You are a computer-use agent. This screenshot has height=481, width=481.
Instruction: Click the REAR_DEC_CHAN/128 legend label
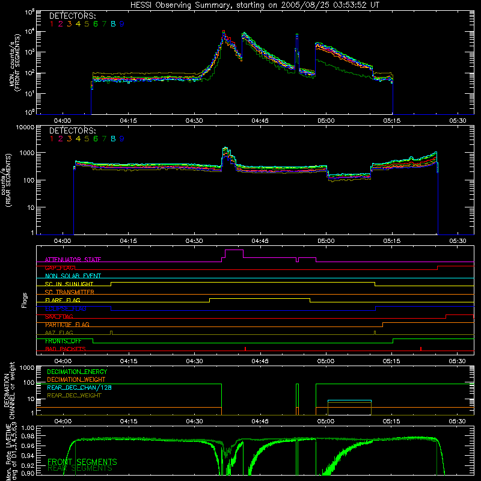tap(79, 387)
